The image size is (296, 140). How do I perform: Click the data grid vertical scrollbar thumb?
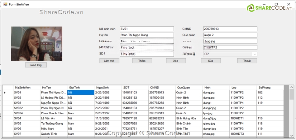[x=291, y=94]
